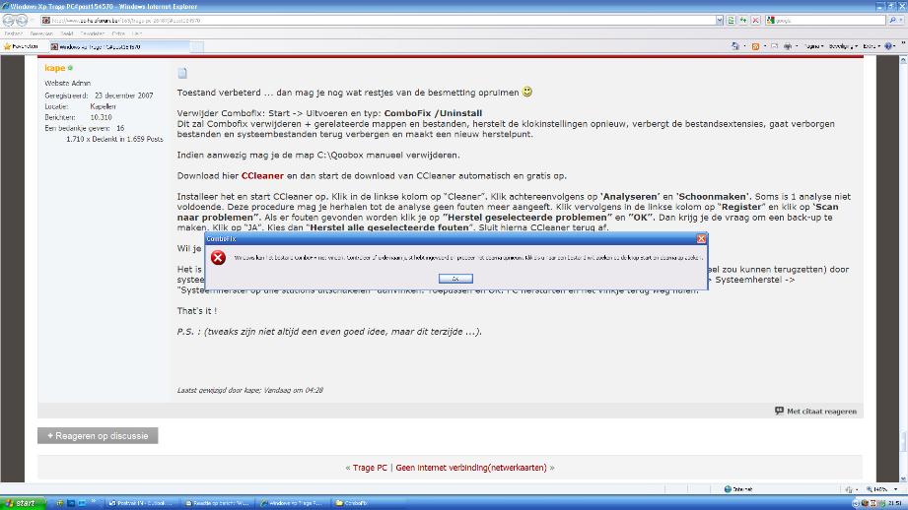Open the Beeld menu
Viewport: 908px width, 510px height.
pos(67,33)
